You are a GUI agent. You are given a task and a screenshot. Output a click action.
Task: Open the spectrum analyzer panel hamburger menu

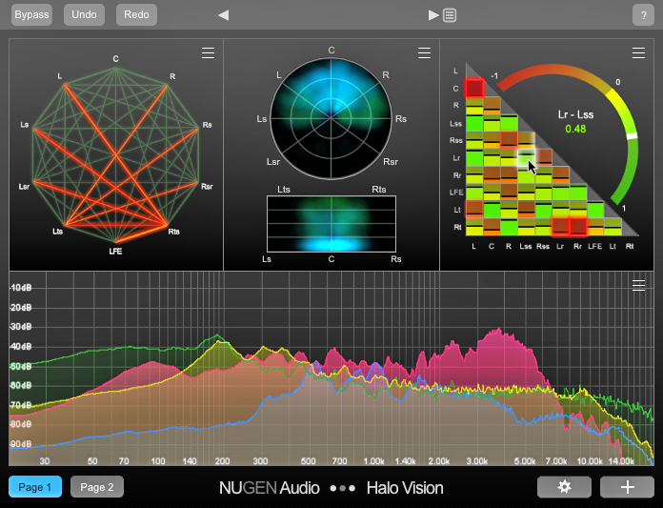(639, 285)
